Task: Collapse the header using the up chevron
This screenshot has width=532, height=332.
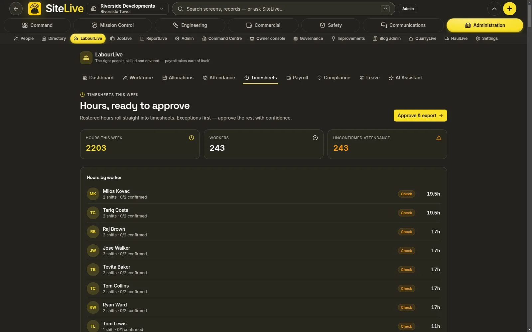Action: (x=494, y=9)
